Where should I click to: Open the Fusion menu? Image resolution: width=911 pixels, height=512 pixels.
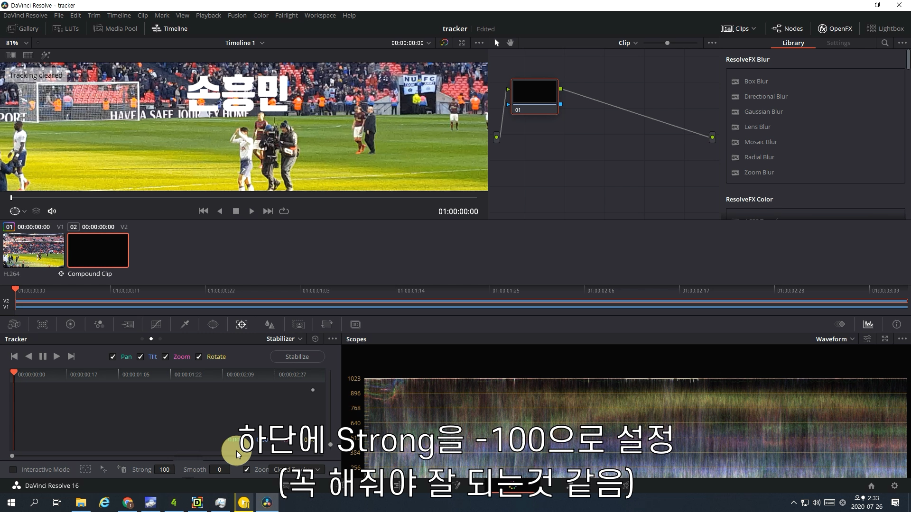pos(237,15)
